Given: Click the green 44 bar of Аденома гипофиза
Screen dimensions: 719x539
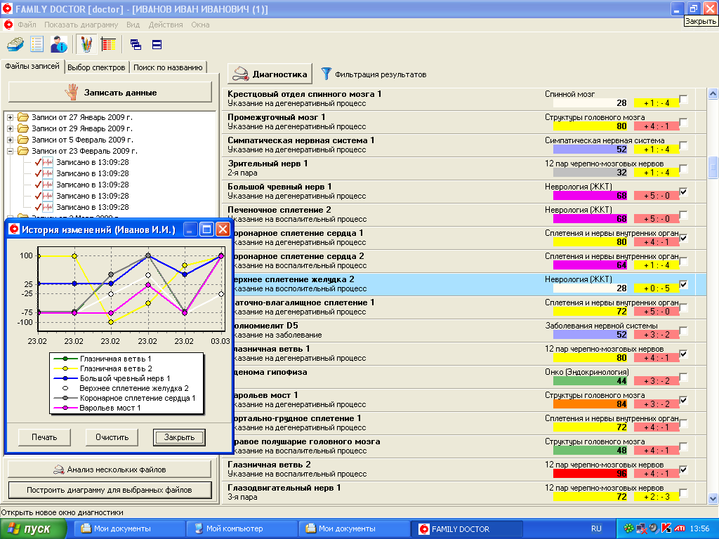Looking at the screenshot, I should (x=591, y=381).
